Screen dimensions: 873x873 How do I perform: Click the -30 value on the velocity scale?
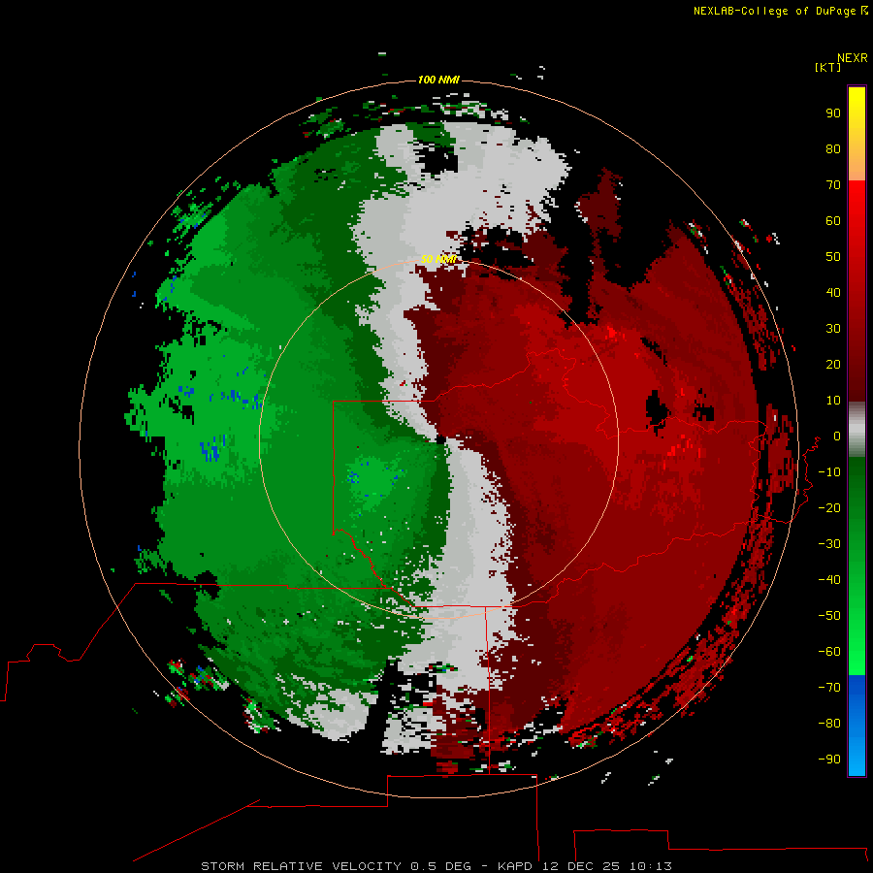pyautogui.click(x=829, y=544)
